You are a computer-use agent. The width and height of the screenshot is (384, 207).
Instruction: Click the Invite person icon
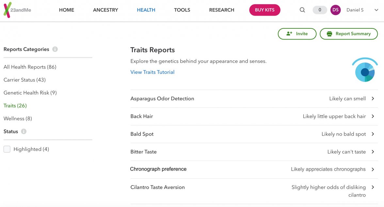[289, 34]
